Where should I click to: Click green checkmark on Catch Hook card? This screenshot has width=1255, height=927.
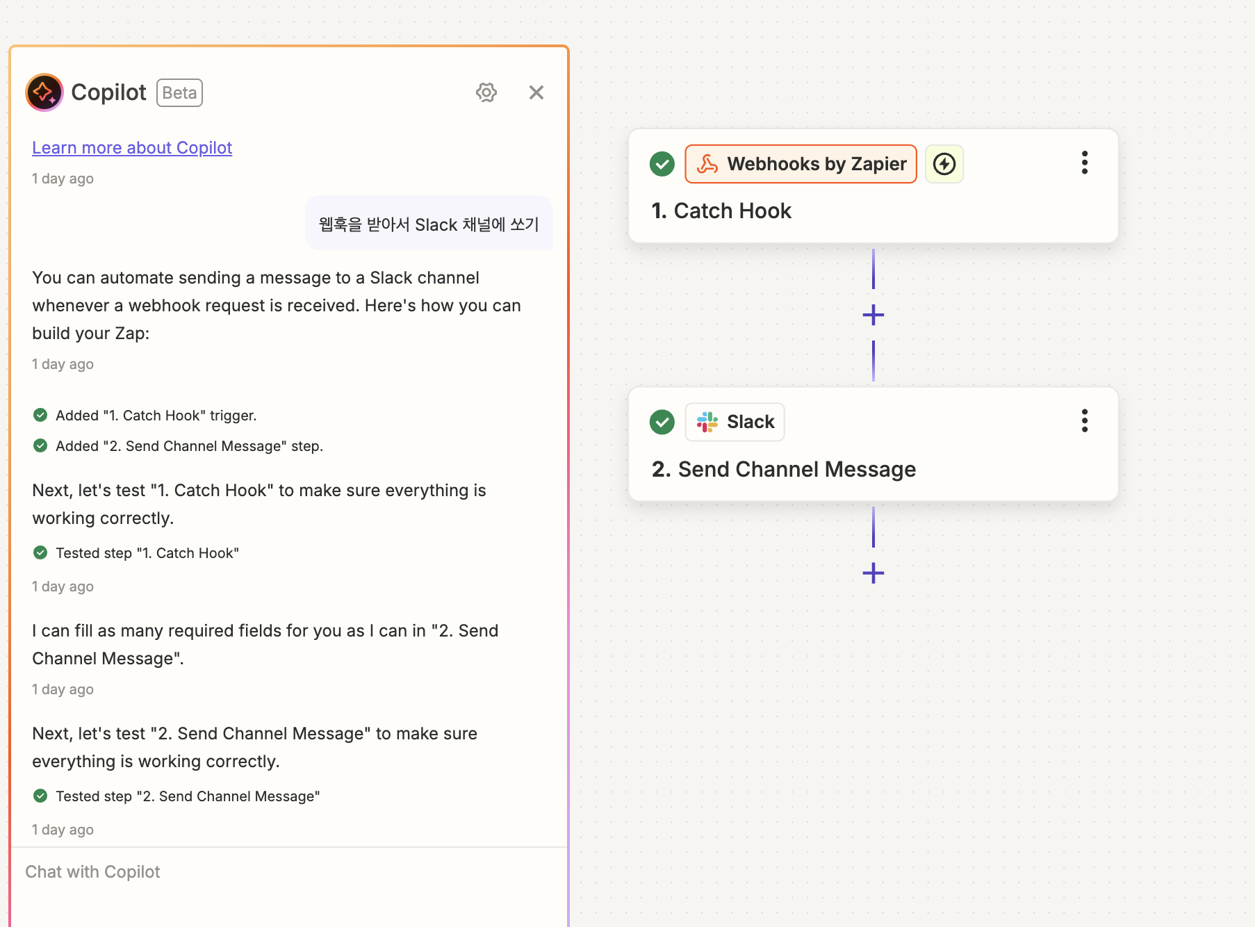tap(662, 164)
